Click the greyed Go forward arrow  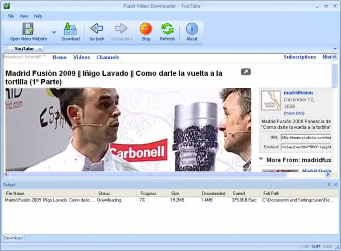point(121,29)
